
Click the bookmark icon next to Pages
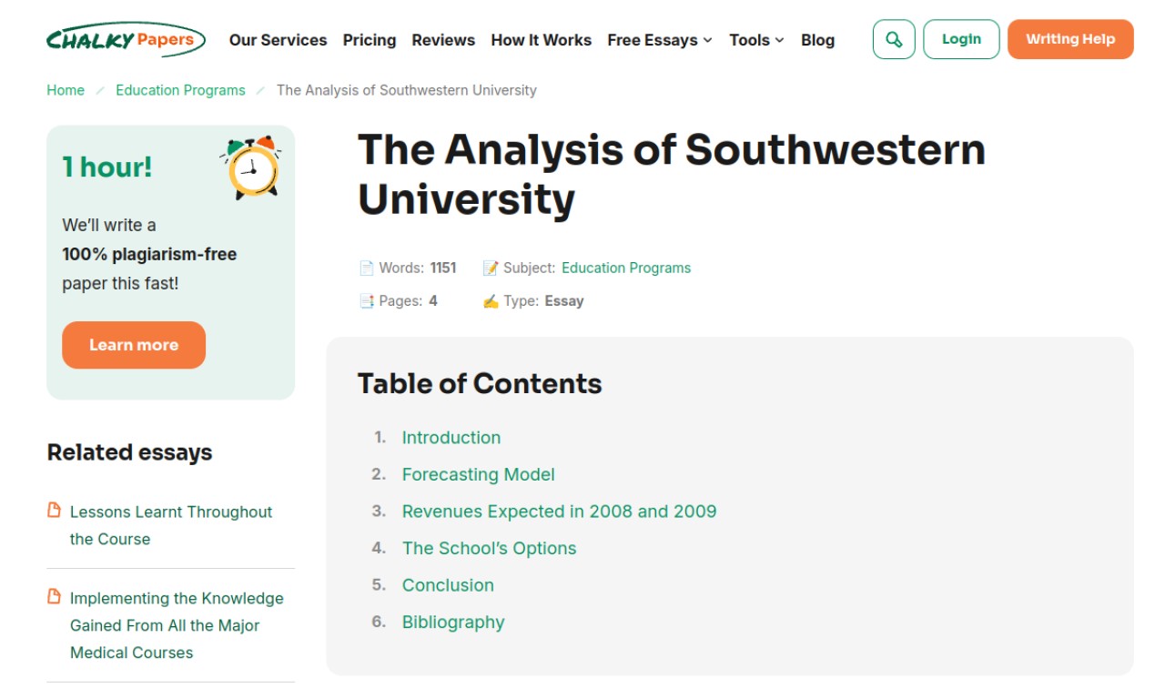point(367,301)
